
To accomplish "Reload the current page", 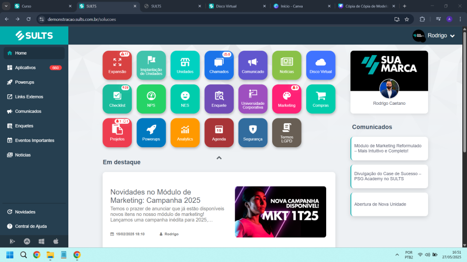I will (28, 19).
